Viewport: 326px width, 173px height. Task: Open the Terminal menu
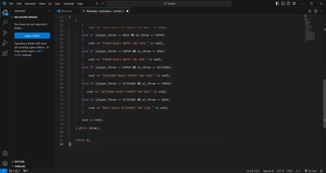click(68, 3)
